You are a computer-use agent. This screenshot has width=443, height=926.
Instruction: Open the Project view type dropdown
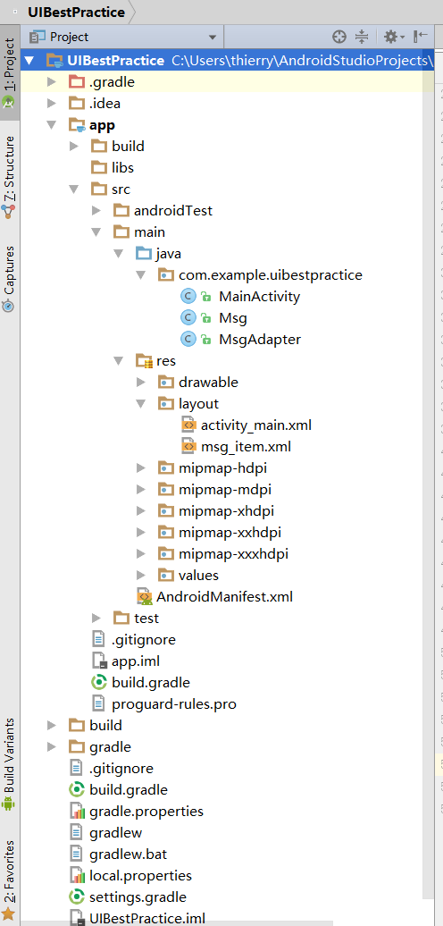(x=122, y=38)
